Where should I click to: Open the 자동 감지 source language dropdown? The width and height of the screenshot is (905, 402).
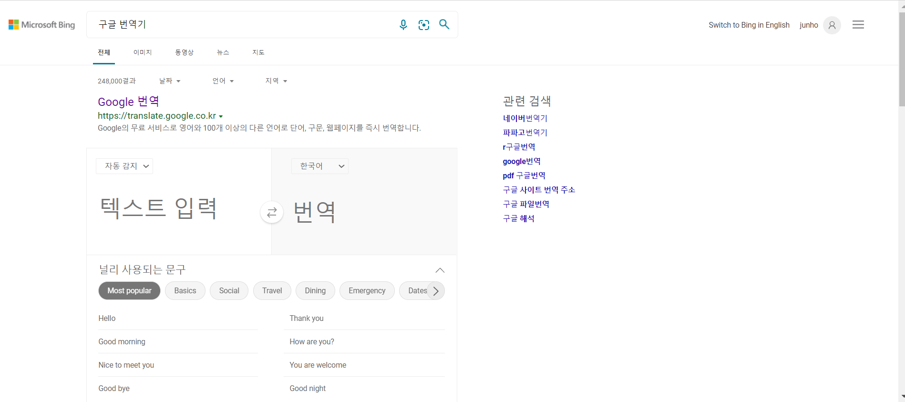point(124,166)
